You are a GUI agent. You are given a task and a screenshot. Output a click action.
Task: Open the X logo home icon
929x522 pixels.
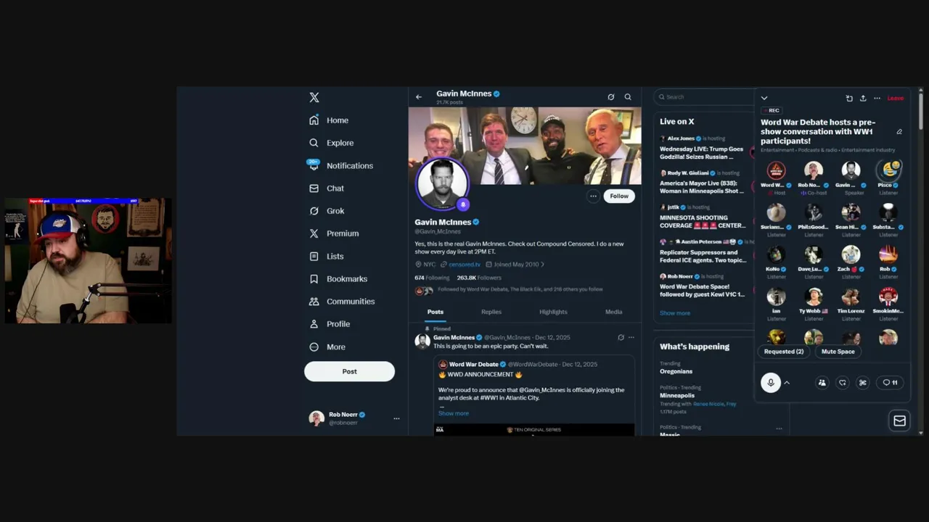pos(314,97)
